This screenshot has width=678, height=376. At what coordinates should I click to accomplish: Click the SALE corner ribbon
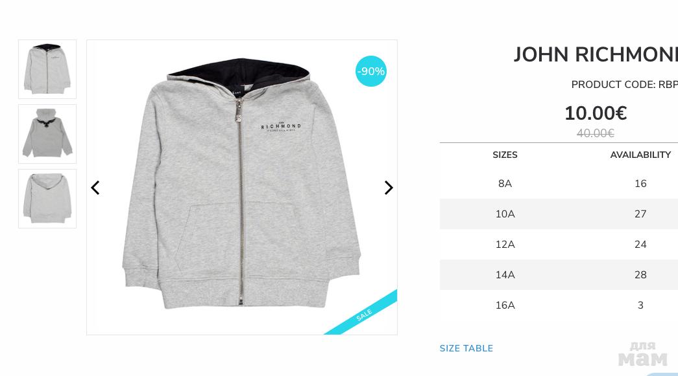(363, 314)
